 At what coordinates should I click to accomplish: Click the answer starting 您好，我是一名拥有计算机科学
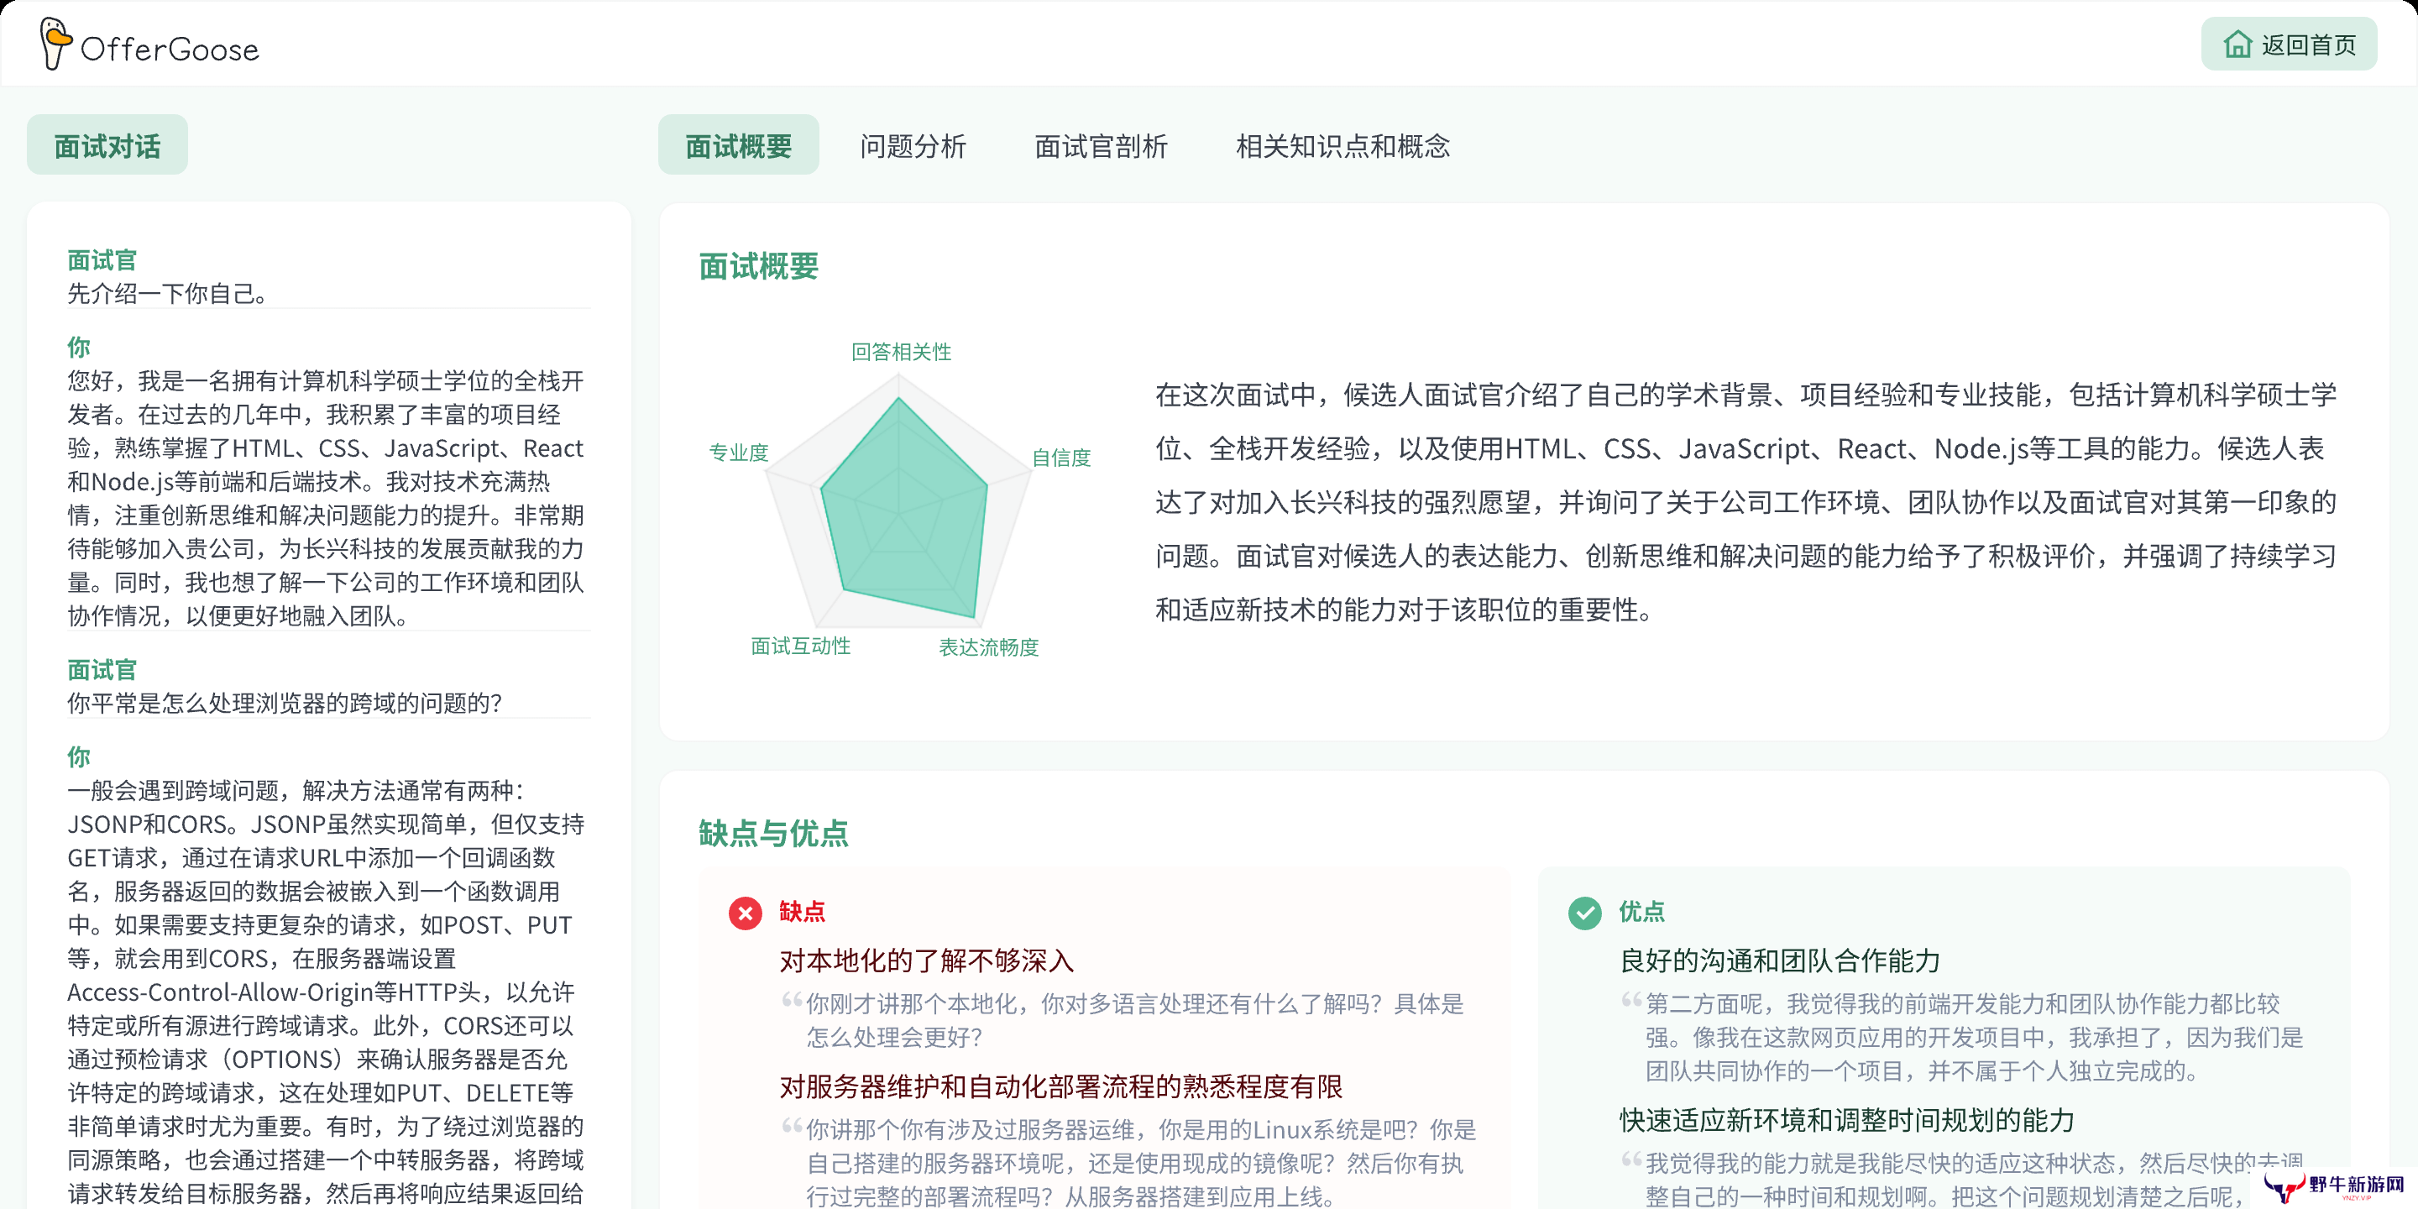tap(326, 499)
